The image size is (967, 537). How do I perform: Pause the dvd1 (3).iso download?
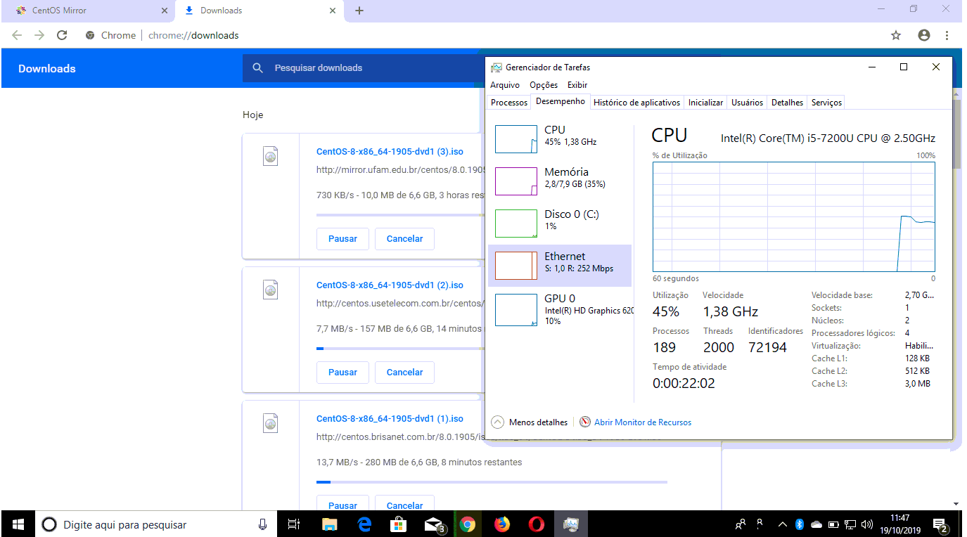(342, 239)
